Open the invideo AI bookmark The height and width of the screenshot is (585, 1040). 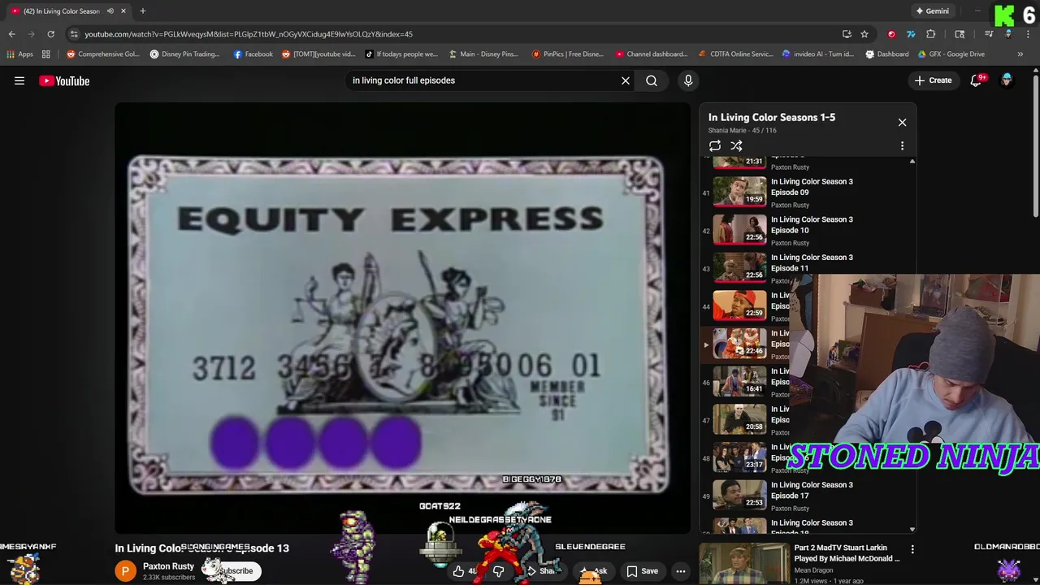coord(817,54)
